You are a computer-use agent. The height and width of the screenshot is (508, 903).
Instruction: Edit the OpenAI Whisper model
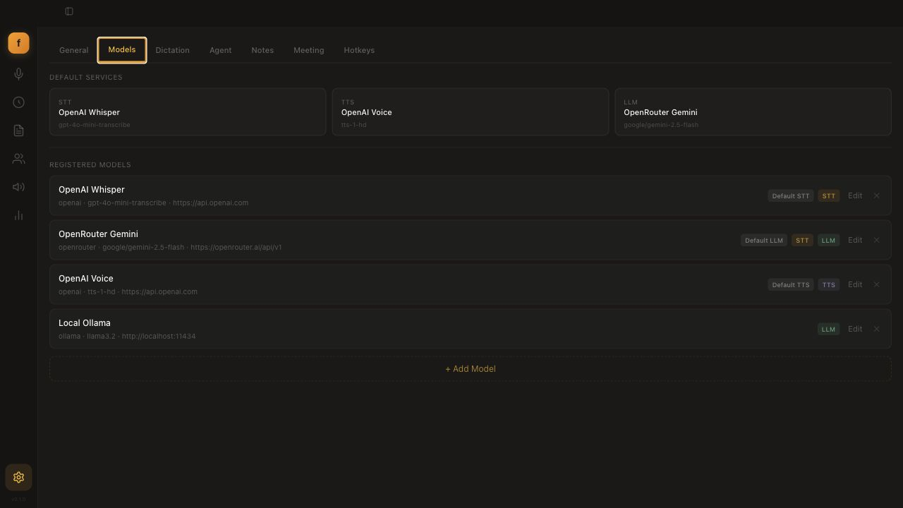855,195
